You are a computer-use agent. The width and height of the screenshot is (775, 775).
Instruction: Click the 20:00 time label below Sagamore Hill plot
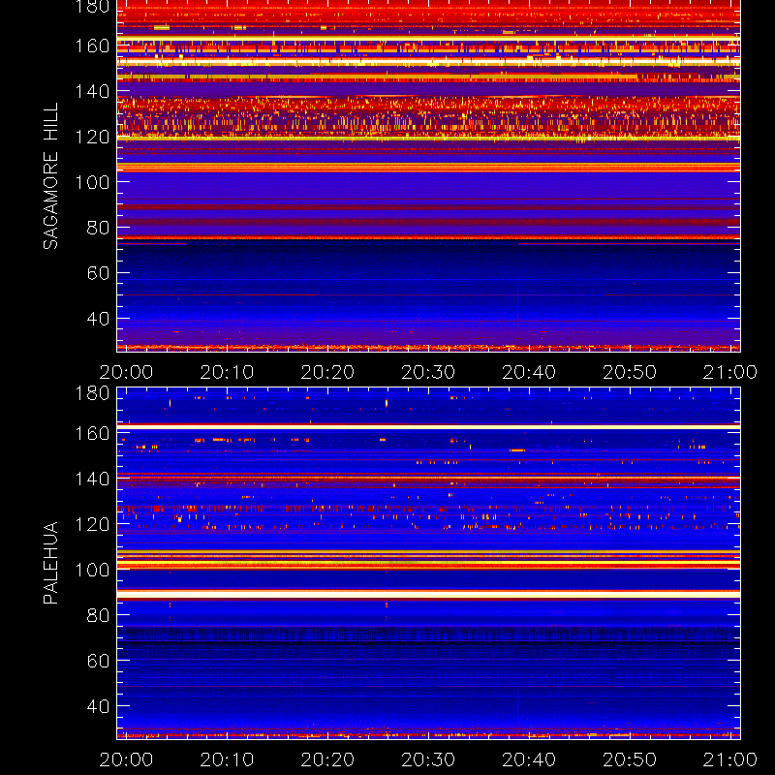pos(126,372)
